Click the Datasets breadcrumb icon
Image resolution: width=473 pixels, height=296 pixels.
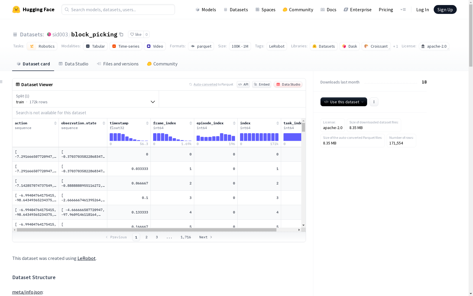point(15,34)
